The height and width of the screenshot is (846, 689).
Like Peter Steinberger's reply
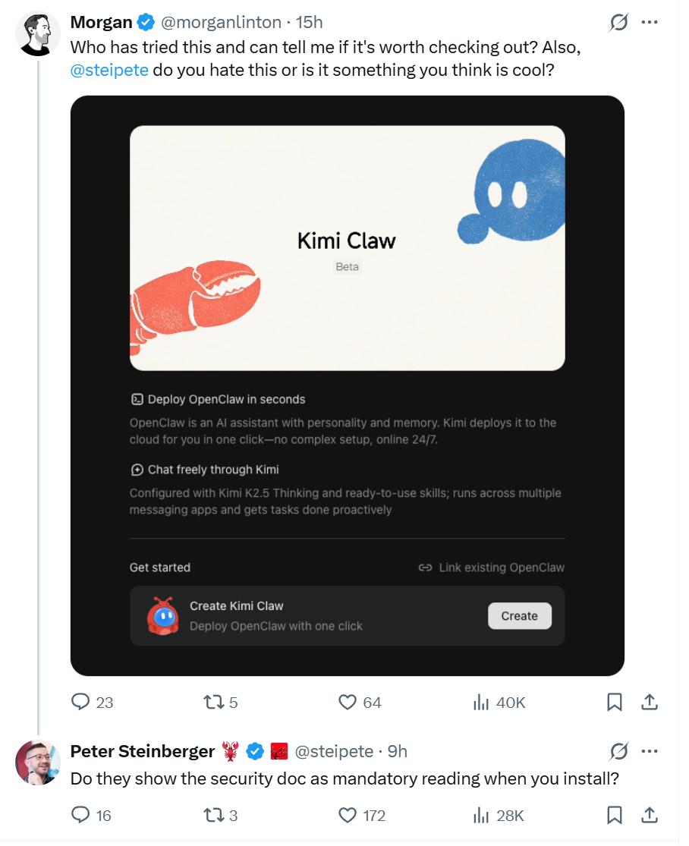pyautogui.click(x=348, y=816)
